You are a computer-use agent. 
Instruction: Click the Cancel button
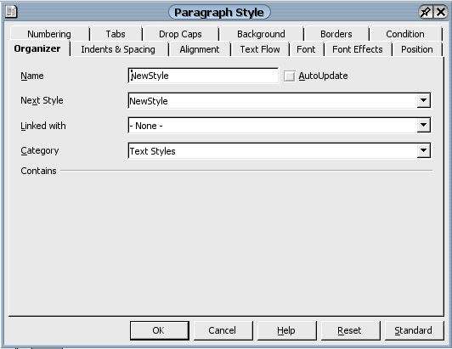coord(223,330)
